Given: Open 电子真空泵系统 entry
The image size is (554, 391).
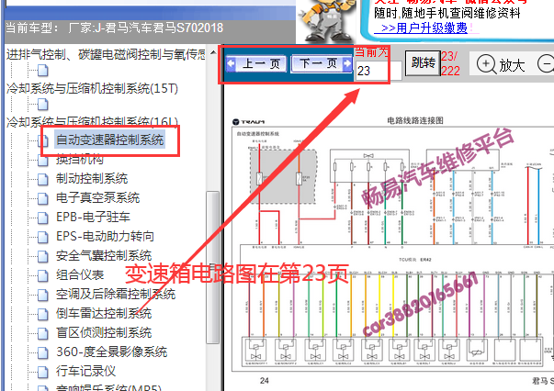Looking at the screenshot, I should 97,198.
